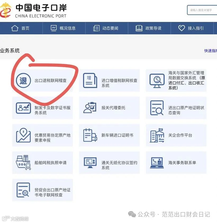Image resolution: width=217 pixels, height=223 pixels.
Task: Go to 动态要闻 in navigation bar
Action: 106,28
